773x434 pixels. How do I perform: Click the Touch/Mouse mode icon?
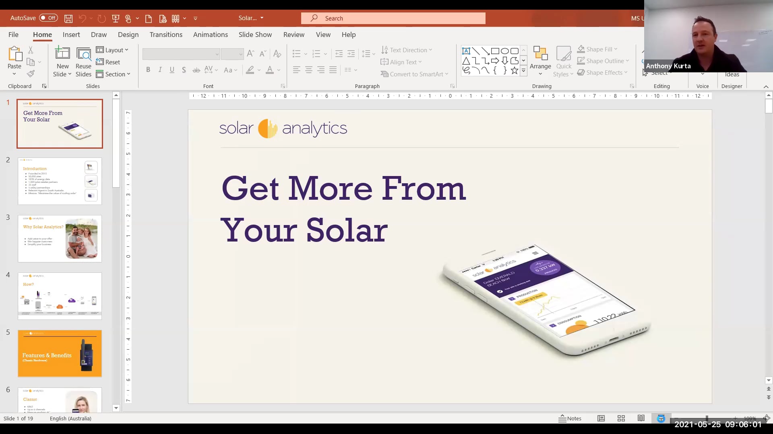128,18
